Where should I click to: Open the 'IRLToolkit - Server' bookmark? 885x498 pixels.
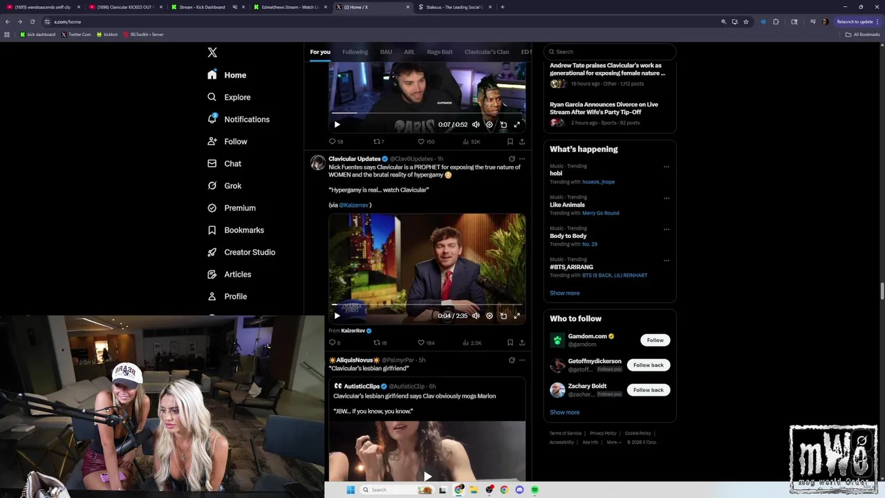[x=143, y=34]
